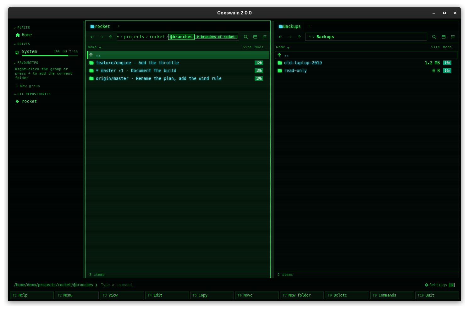
Task: Go forward in the rocket pane
Action: 102,37
